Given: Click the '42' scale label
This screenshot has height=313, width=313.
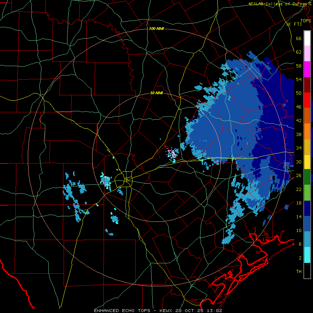Looking at the screenshot, I should click(x=299, y=121).
